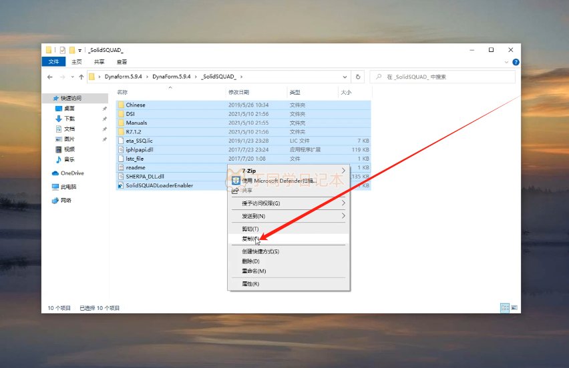Viewport: 569px width, 368px height.
Task: Switch to details view mode
Action: (x=505, y=308)
